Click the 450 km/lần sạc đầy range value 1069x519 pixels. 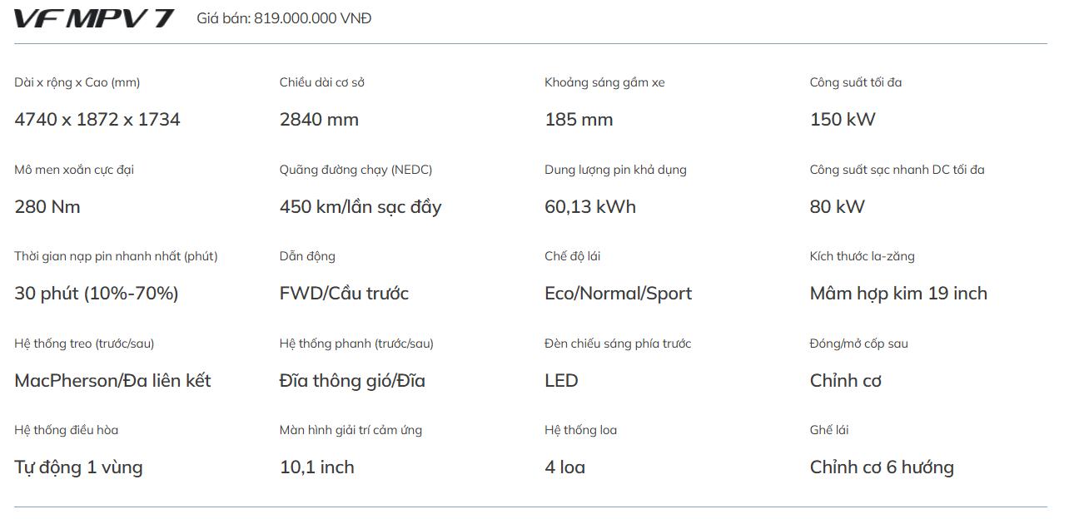click(x=360, y=207)
